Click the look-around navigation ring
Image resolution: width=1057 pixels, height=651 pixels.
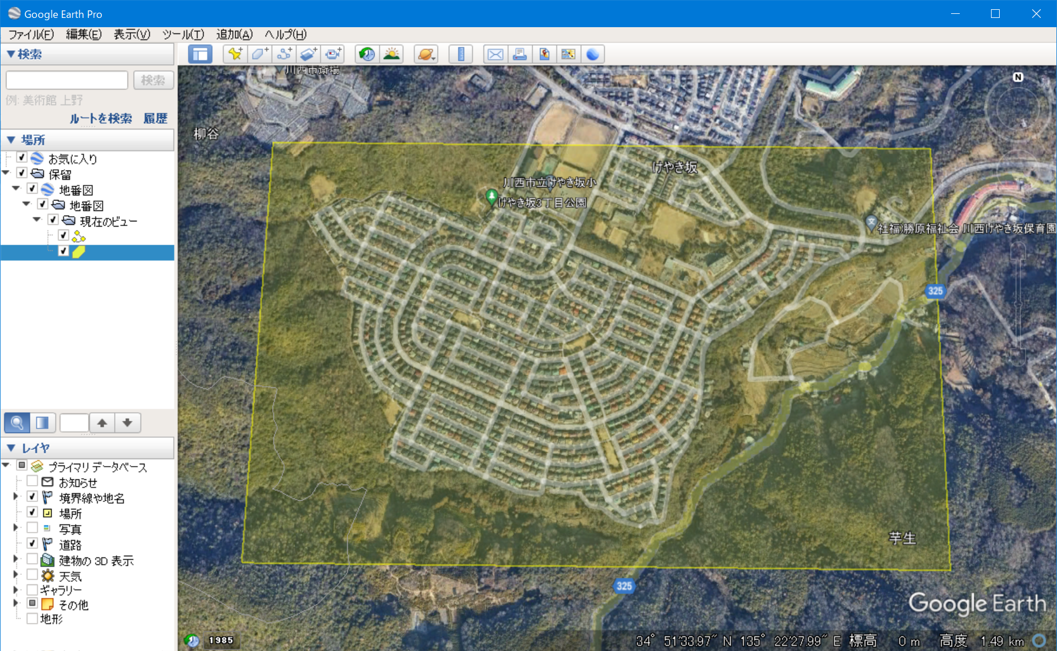(x=1018, y=110)
